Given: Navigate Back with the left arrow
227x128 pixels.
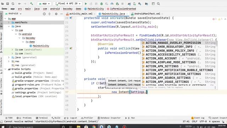Looking at the screenshot, I should click(20, 4).
